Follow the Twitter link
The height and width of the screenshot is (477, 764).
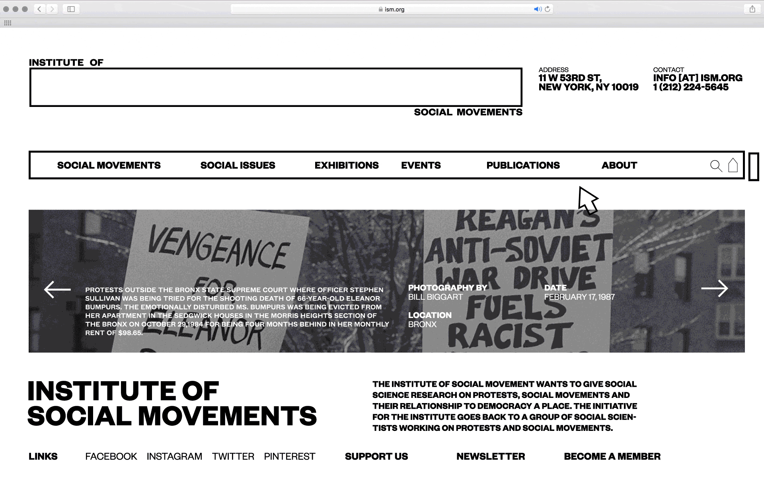[x=233, y=456]
